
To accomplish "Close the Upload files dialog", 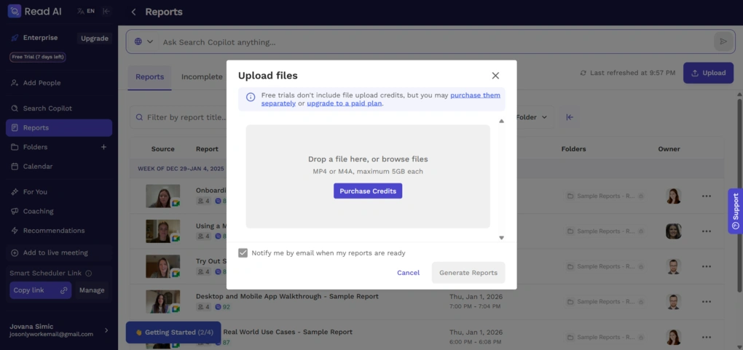I will click(x=495, y=76).
